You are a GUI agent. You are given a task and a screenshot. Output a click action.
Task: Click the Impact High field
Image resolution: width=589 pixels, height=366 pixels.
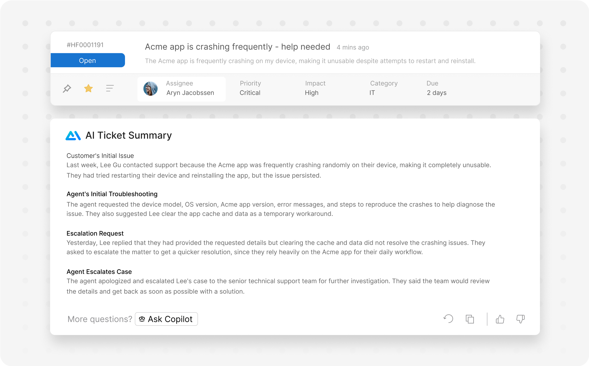315,88
